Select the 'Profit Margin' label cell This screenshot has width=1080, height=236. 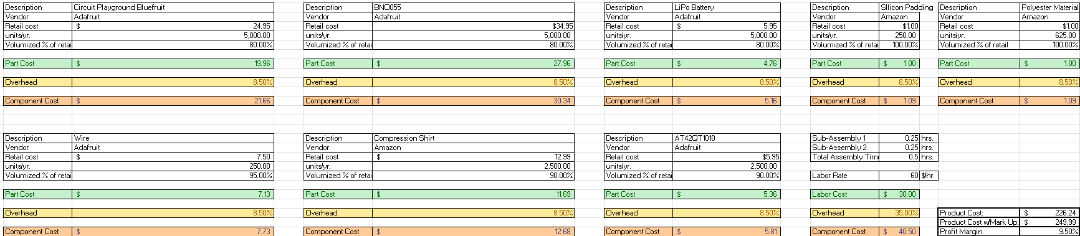tap(978, 232)
